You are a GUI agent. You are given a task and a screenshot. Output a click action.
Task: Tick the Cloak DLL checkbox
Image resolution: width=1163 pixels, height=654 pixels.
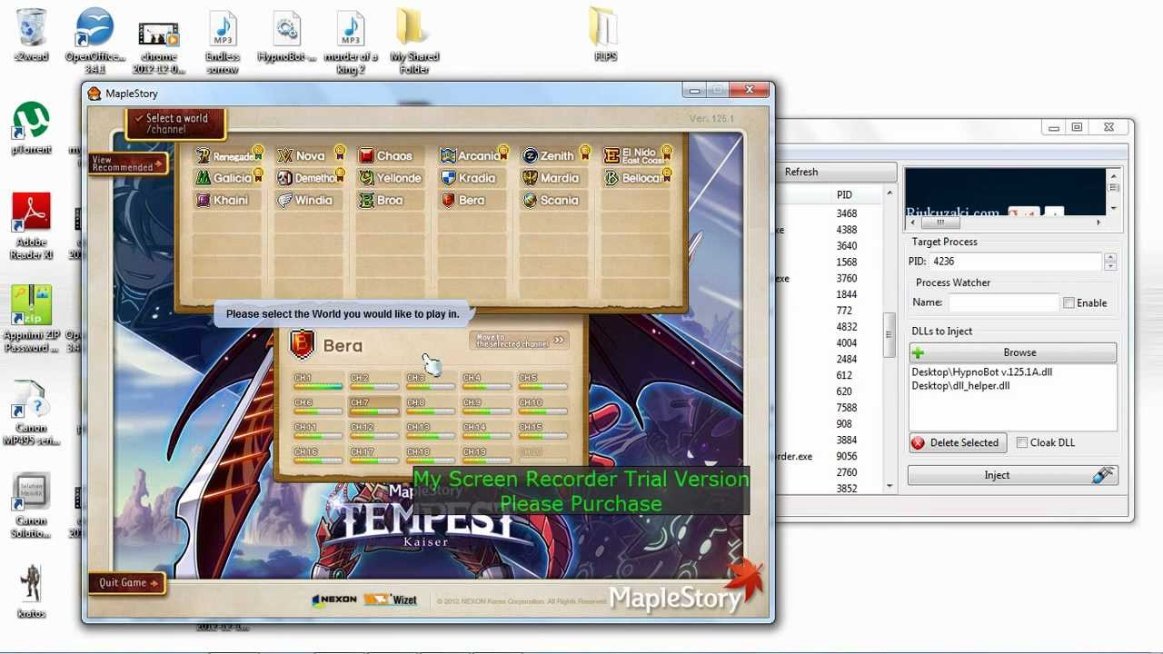(1022, 442)
